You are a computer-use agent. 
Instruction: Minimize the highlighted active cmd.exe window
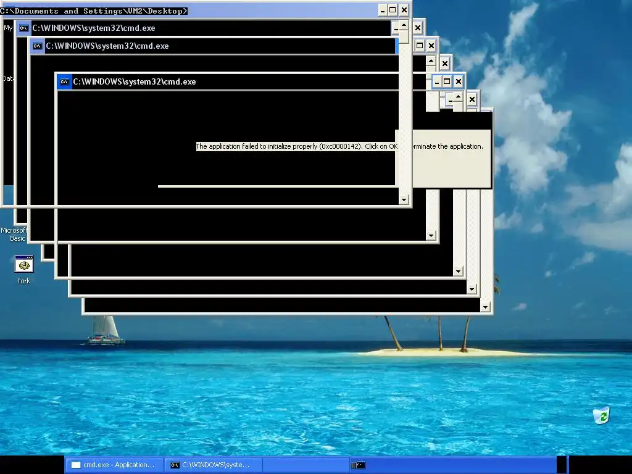tap(436, 82)
